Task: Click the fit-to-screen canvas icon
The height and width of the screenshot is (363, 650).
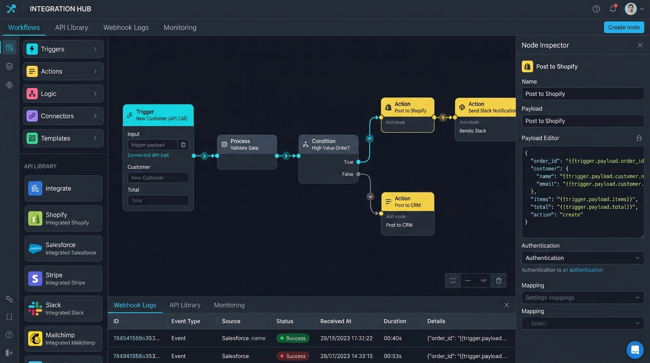Action: pos(453,280)
